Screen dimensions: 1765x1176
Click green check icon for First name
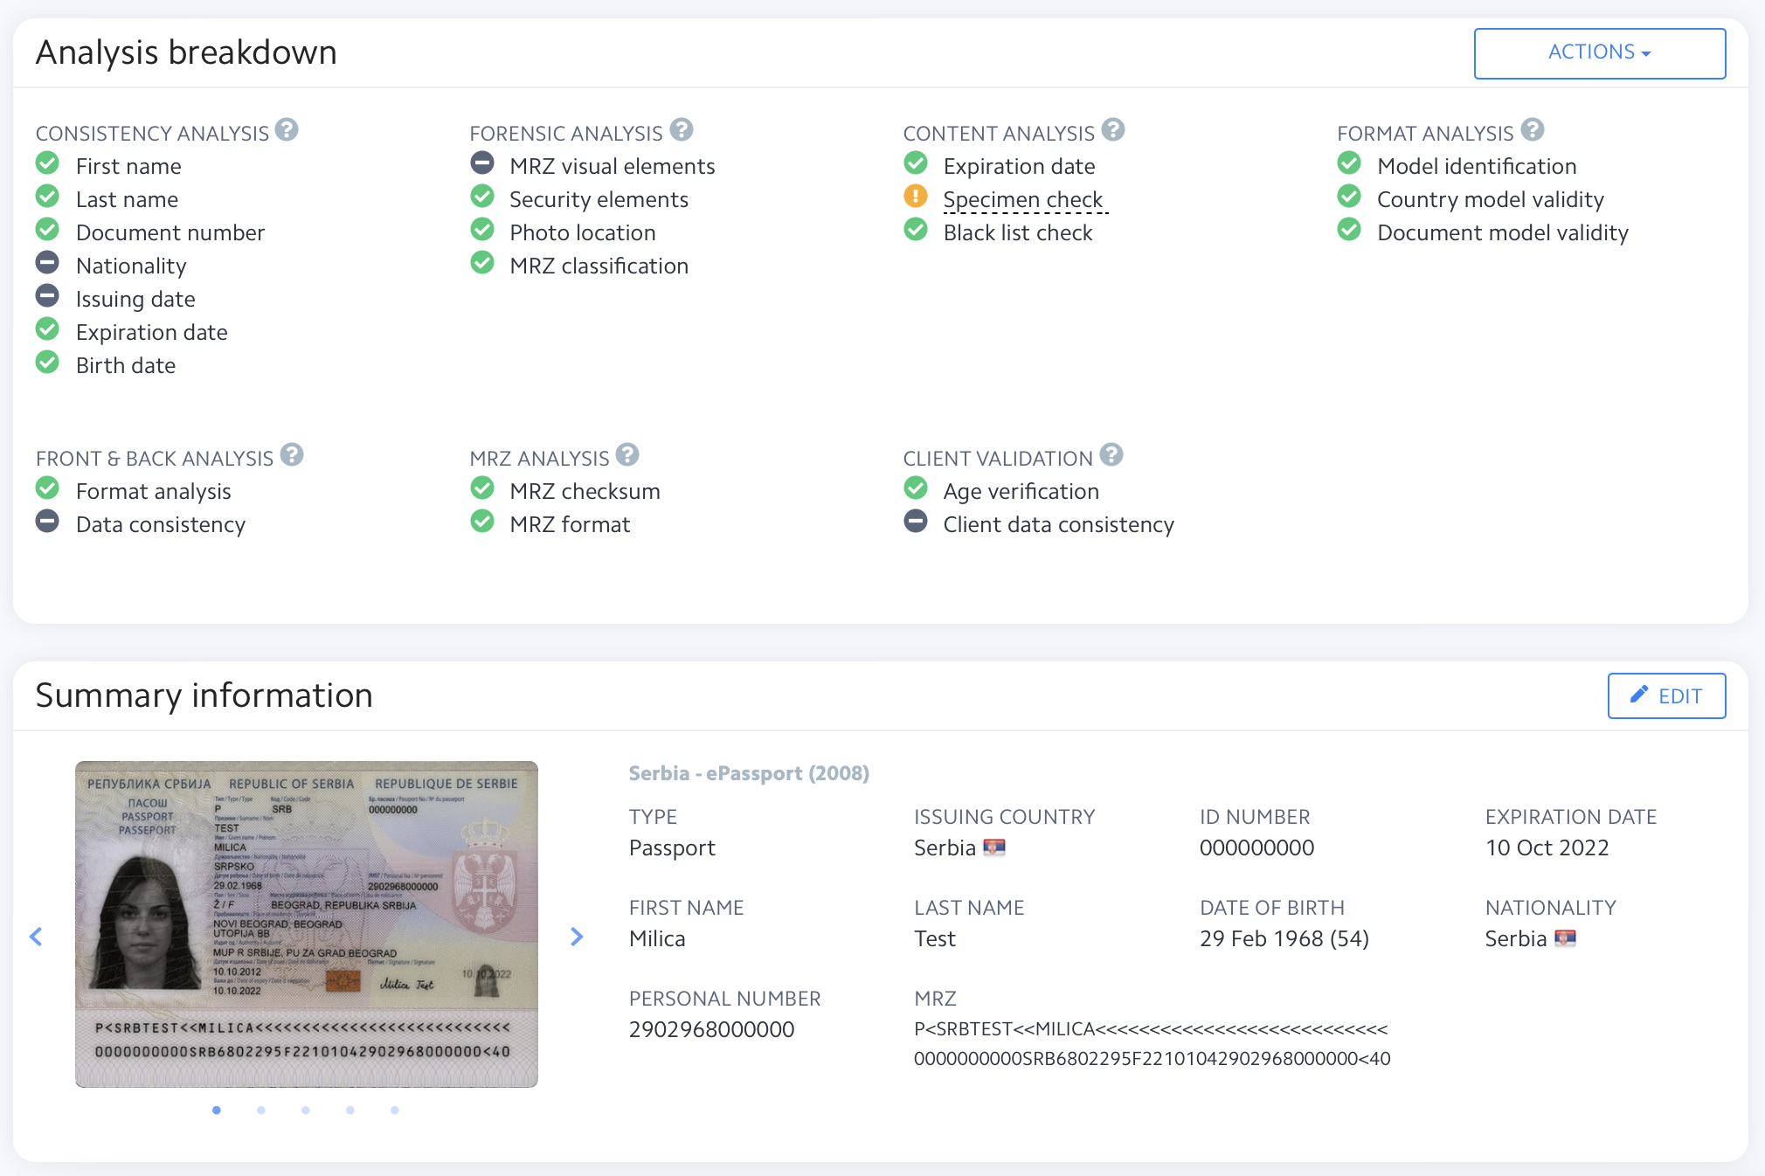pos(47,163)
